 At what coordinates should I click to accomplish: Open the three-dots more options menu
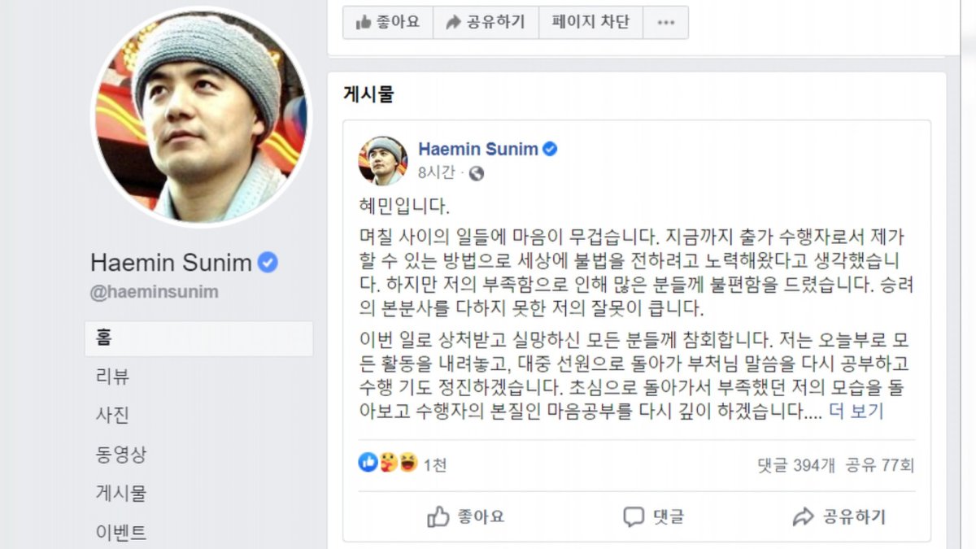point(665,23)
